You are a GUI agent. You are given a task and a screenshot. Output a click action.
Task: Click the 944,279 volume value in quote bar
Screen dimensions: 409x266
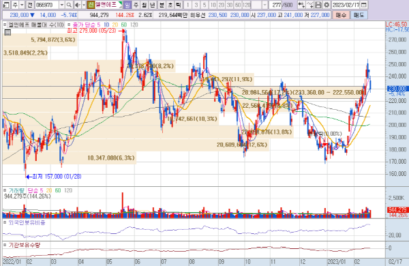[99, 15]
